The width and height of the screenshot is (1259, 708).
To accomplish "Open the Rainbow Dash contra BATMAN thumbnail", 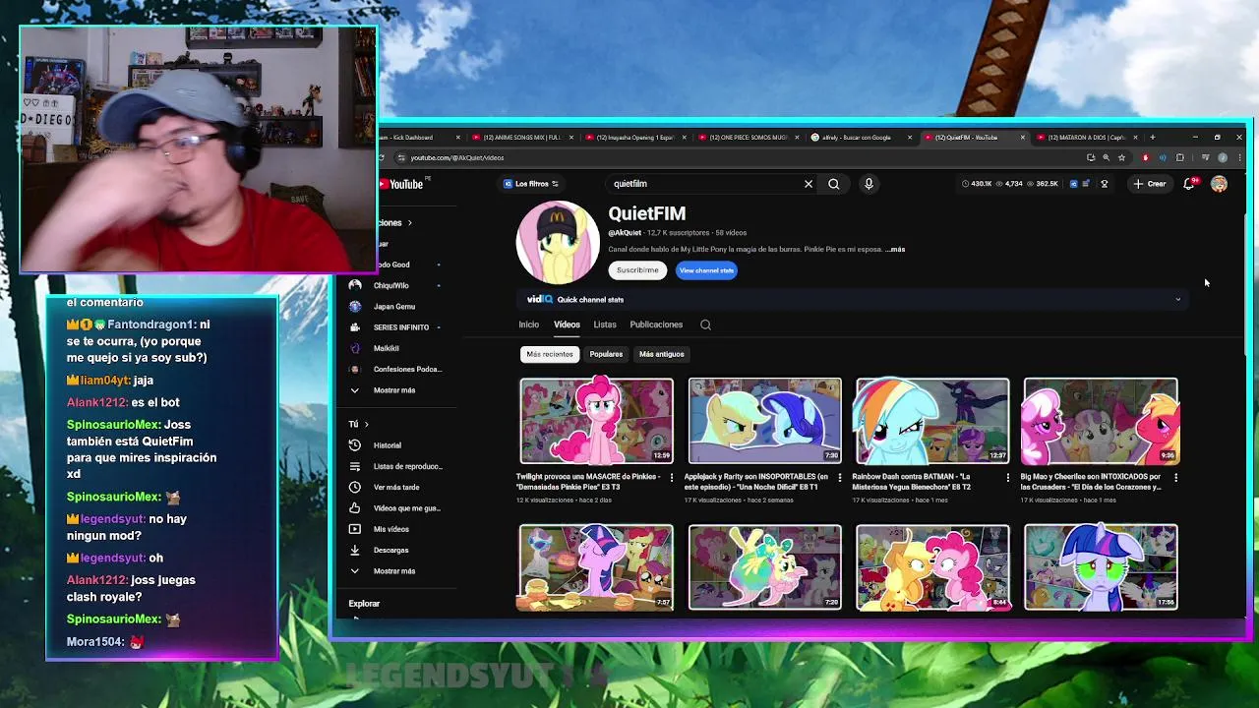I will tap(932, 421).
